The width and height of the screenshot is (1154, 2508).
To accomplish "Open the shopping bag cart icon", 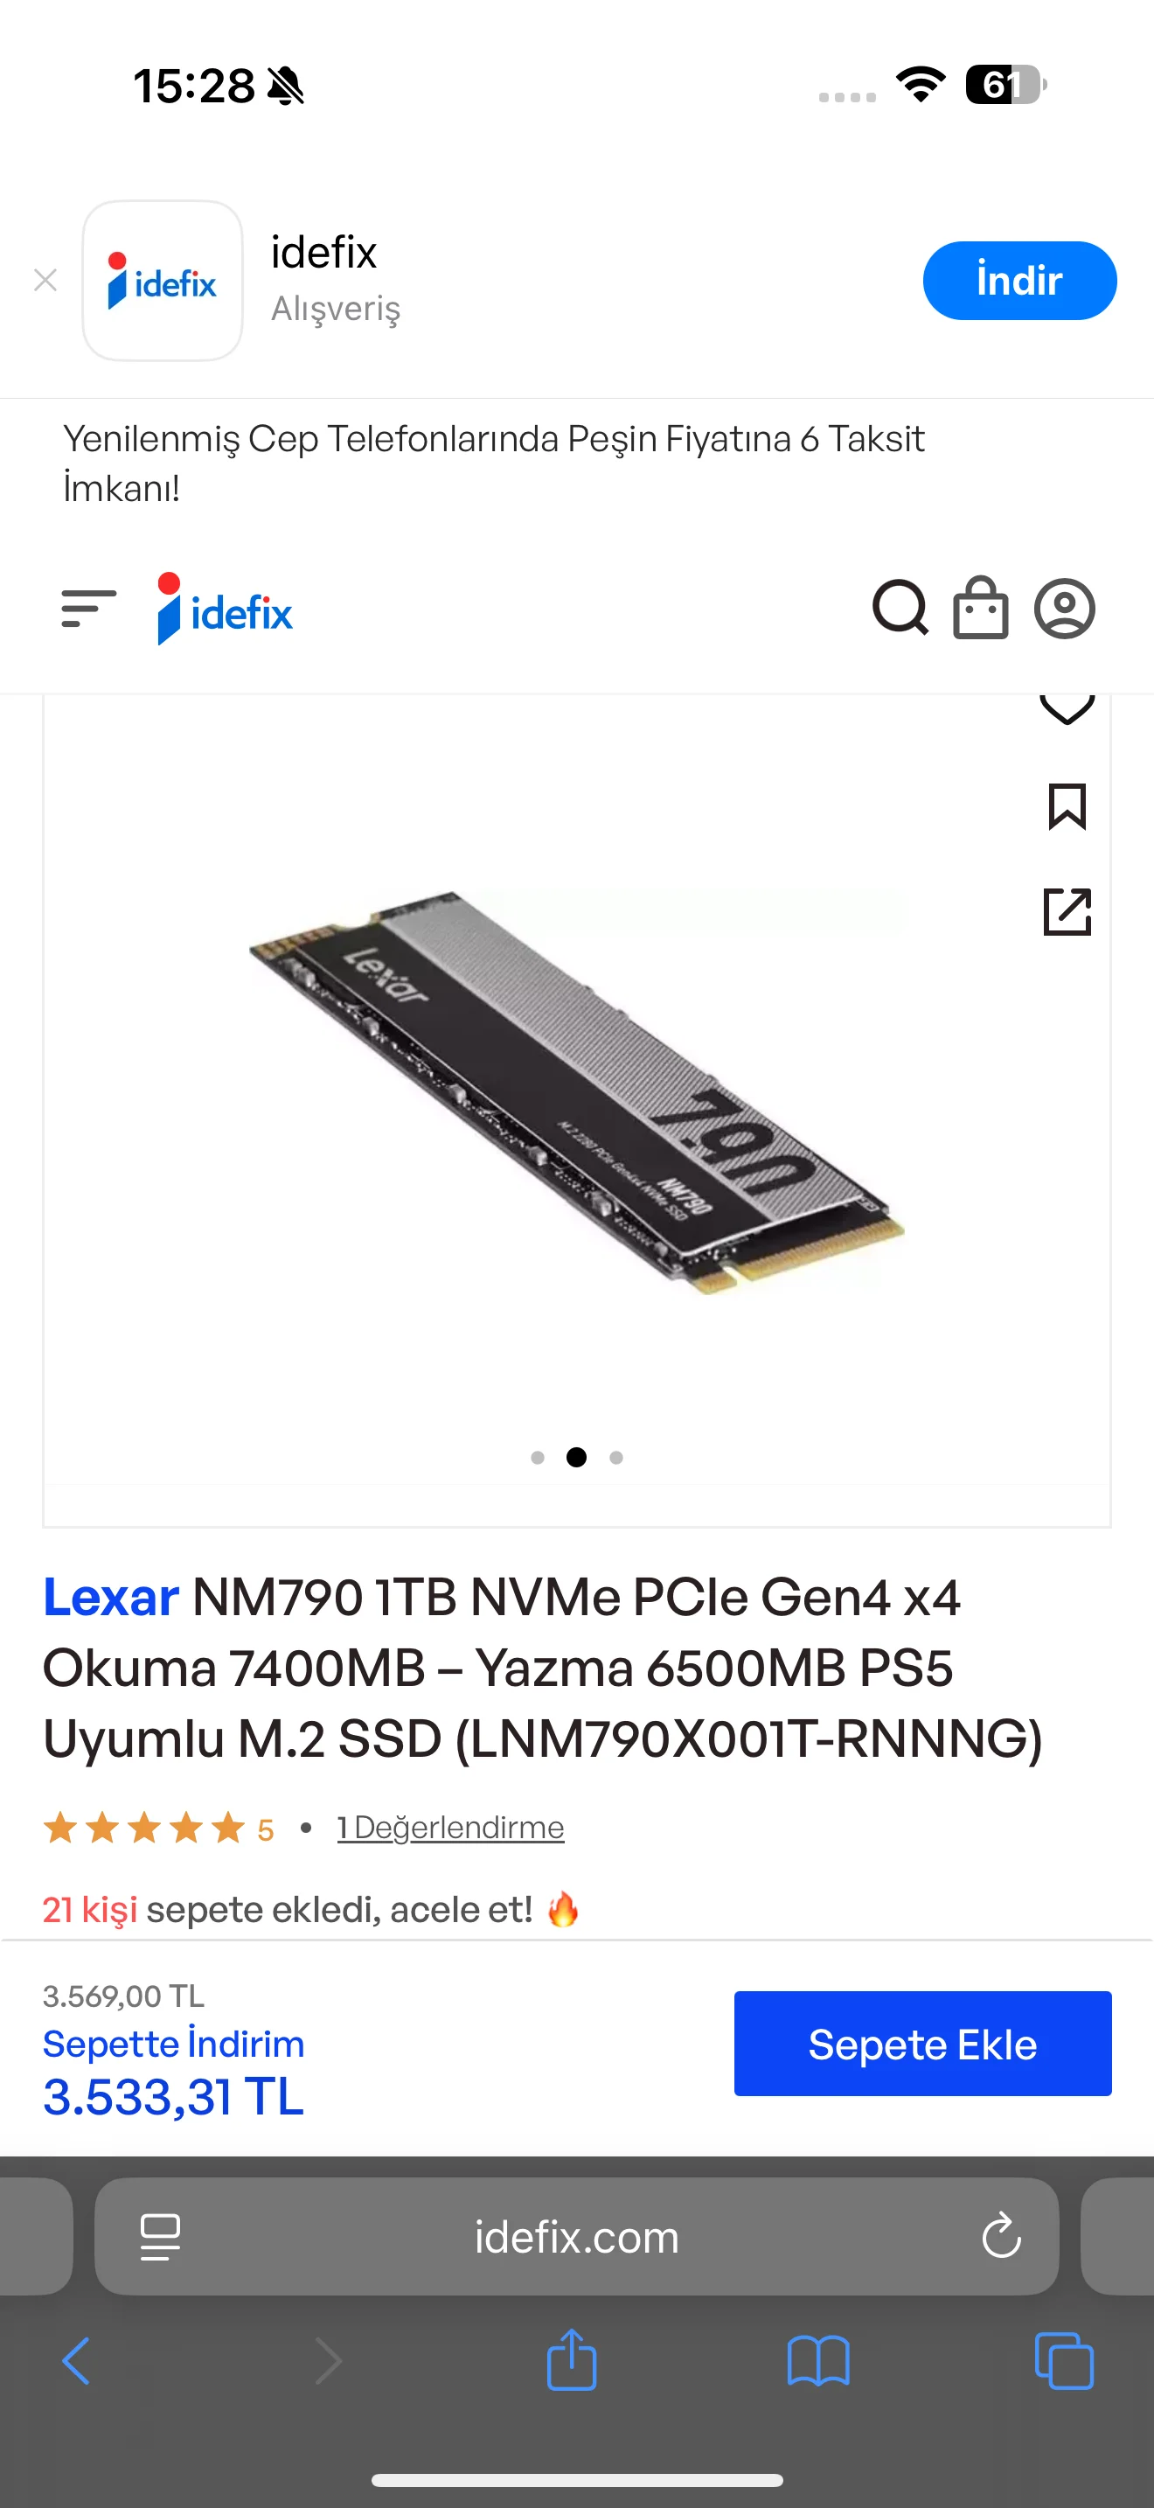I will click(980, 609).
